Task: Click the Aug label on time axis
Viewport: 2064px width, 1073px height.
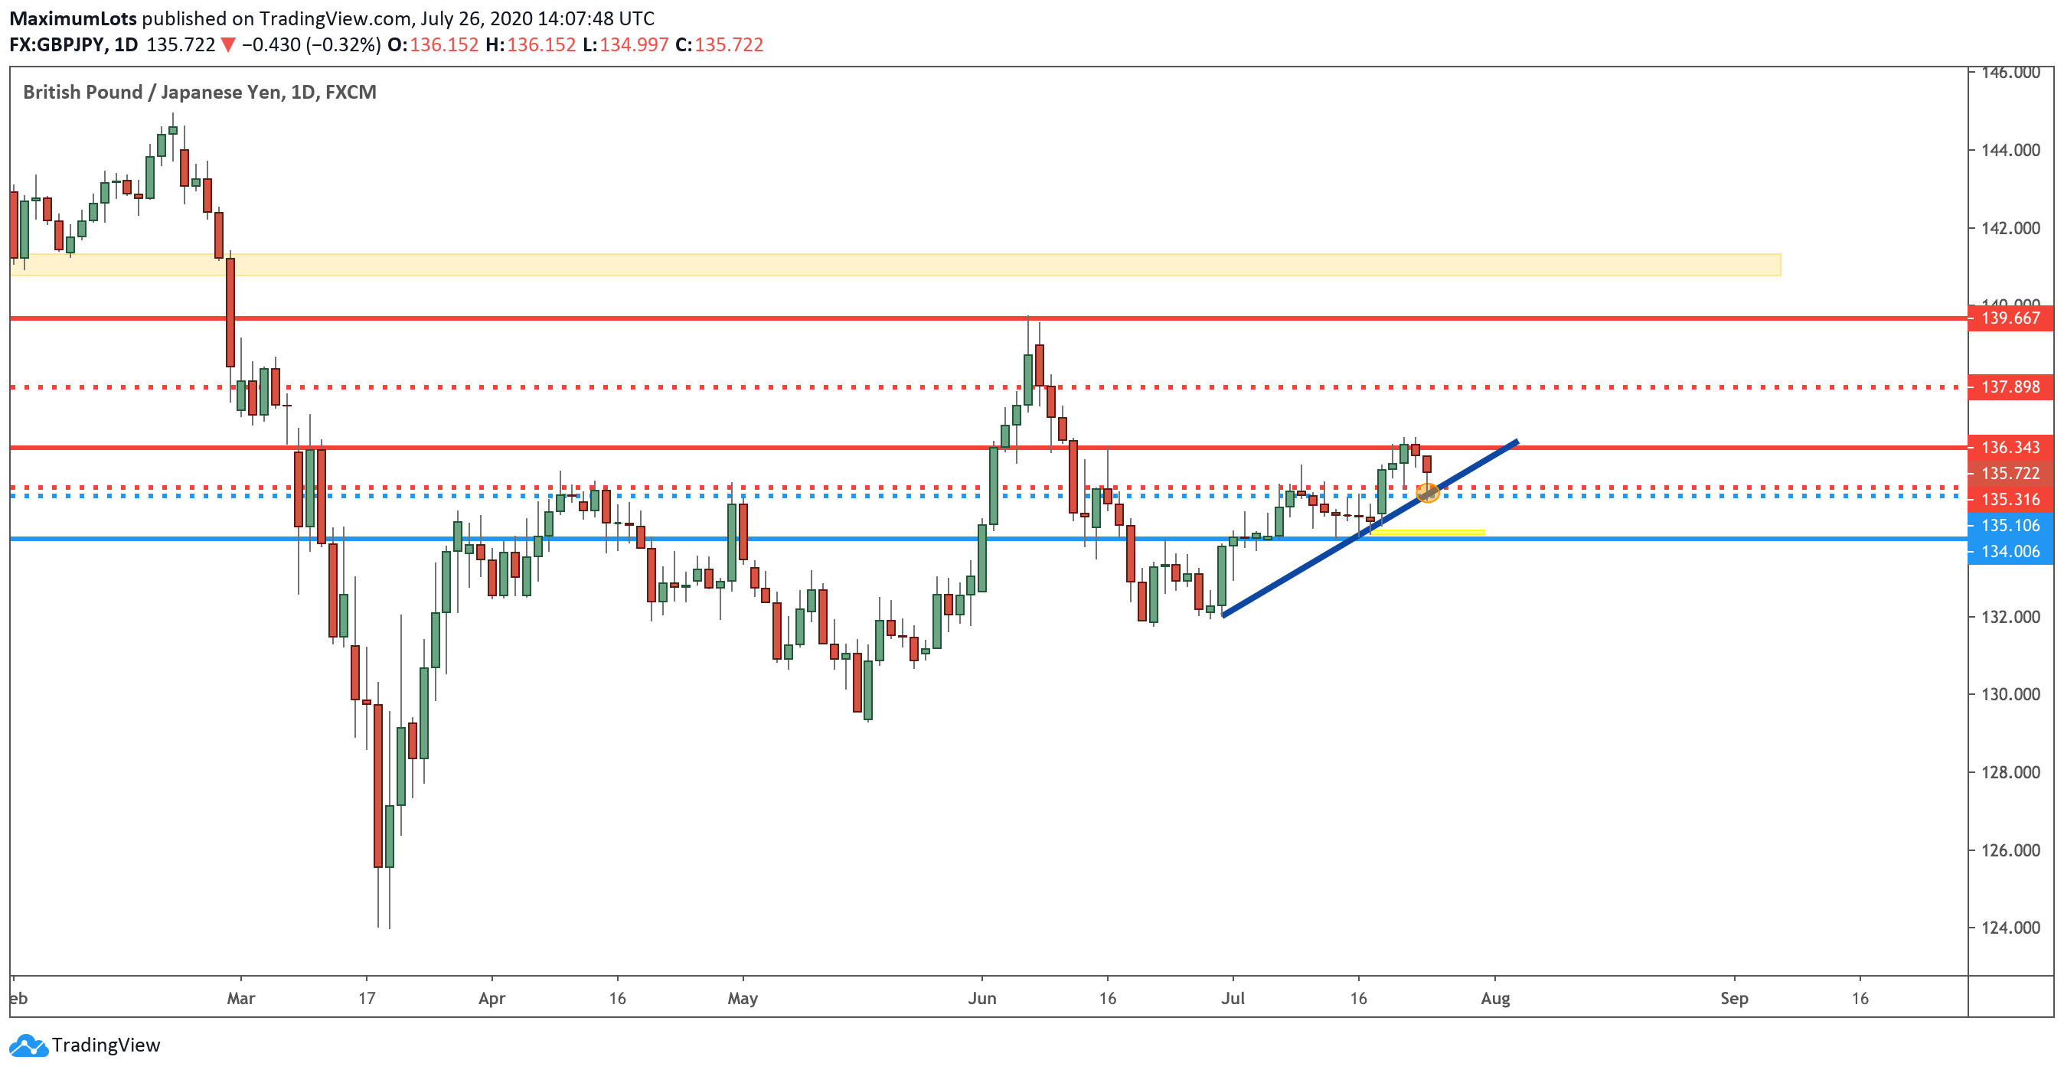Action: coord(1495,998)
